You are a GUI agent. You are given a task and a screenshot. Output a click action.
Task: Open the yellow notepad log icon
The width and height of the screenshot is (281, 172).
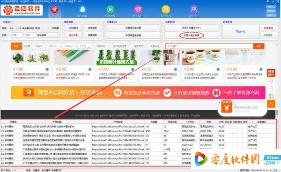(166, 9)
